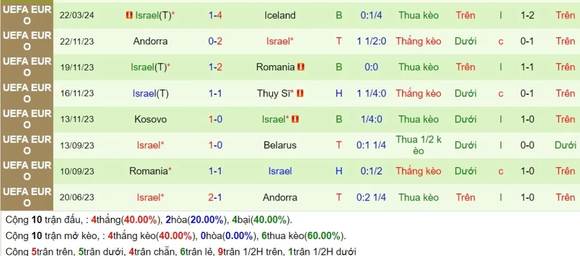Click the UEFA EURO label in the Iceland match row
This screenshot has width=580, height=256.
[27, 15]
